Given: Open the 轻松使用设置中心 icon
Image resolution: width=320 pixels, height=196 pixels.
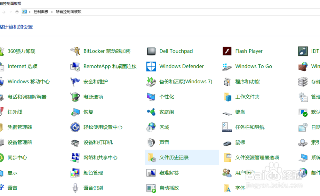Looking at the screenshot, I should (x=75, y=127).
